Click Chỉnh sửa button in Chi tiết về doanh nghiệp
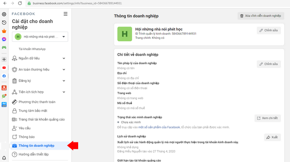This screenshot has height=162, width=290. [x=269, y=64]
